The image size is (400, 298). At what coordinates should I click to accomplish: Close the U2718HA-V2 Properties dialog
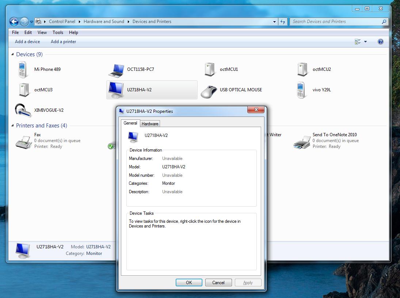tap(256, 110)
